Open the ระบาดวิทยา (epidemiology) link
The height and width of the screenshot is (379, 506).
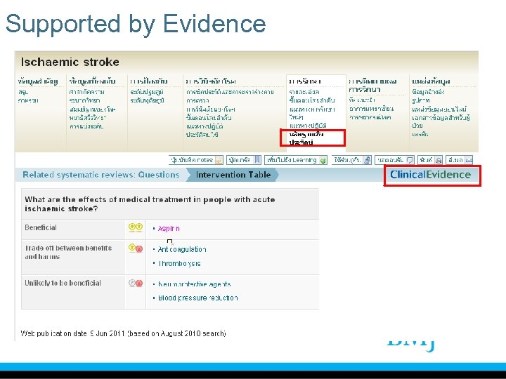[84, 100]
